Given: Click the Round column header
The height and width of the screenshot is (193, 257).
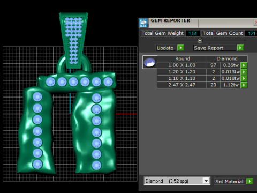Looking at the screenshot, I should click(x=182, y=58).
